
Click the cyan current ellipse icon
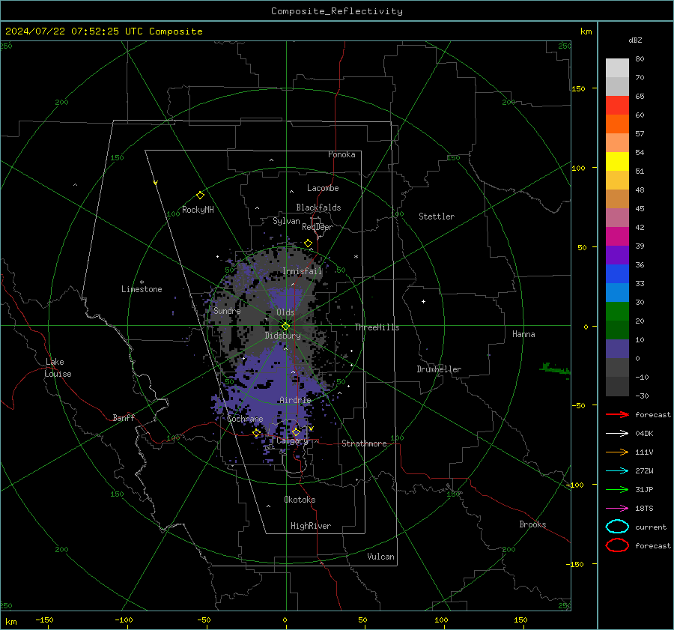tap(617, 527)
